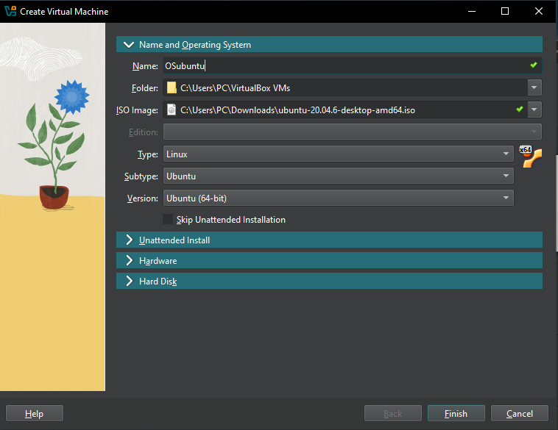Click the x64 Linux OS type icon
This screenshot has width=558, height=430.
click(x=531, y=157)
